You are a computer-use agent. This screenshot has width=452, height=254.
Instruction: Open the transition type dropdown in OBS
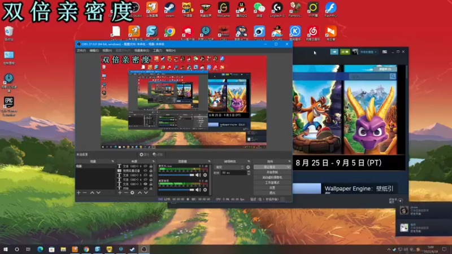click(x=229, y=167)
